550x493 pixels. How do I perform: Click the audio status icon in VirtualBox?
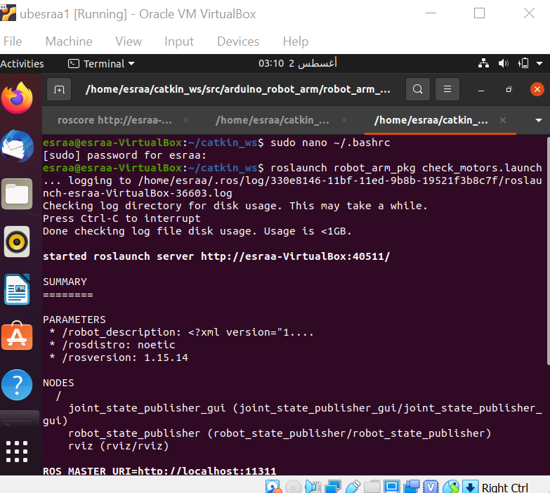pos(313,487)
